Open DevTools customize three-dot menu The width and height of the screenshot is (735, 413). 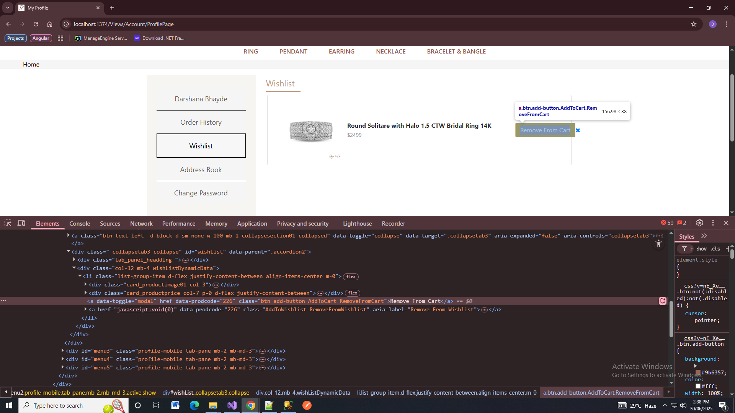(713, 223)
